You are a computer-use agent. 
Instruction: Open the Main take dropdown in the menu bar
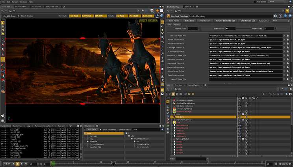(x=278, y=2)
